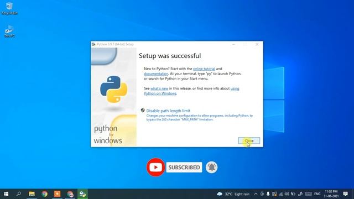The width and height of the screenshot is (354, 199).
Task: Click the Close button in Python setup
Action: coord(249,140)
